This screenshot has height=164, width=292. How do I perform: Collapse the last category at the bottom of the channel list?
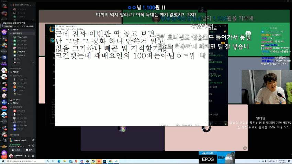tap(15, 135)
